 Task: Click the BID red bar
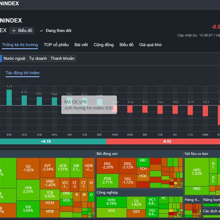[145, 109]
